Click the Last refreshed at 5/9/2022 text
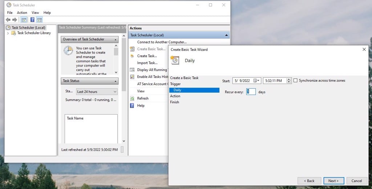 pyautogui.click(x=89, y=150)
